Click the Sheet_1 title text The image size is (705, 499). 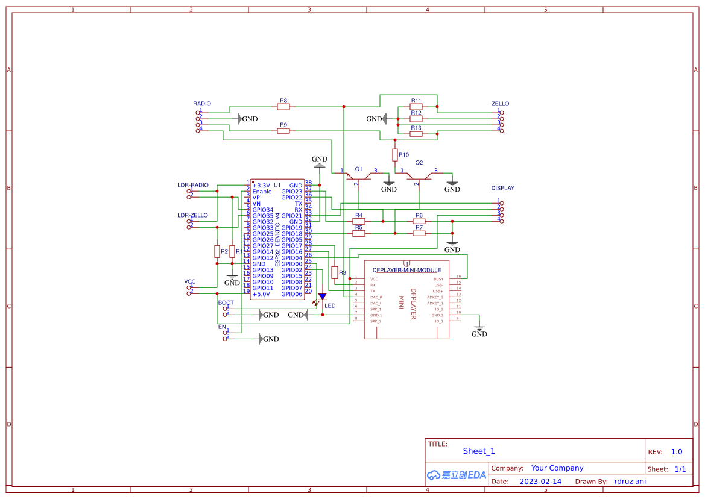[x=478, y=451]
